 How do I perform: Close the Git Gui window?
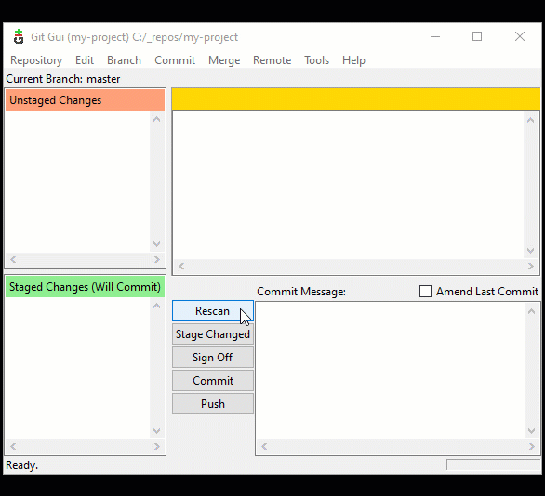pyautogui.click(x=520, y=36)
